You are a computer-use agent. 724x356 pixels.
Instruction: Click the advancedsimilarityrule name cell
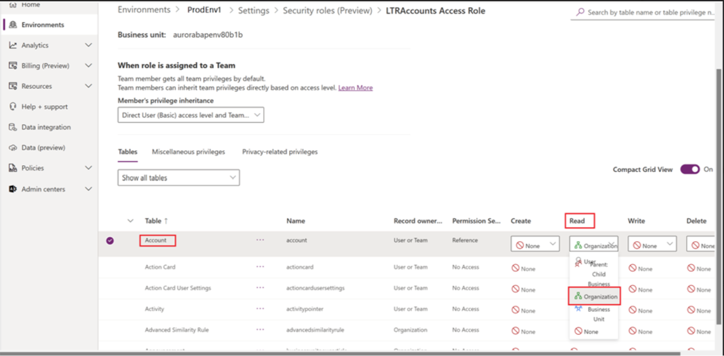[x=315, y=330]
